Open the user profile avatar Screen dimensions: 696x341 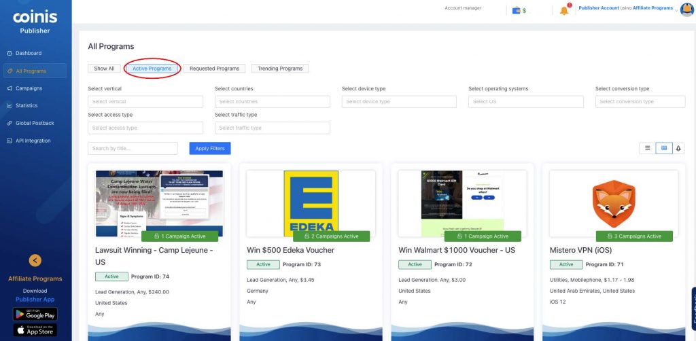coord(686,10)
